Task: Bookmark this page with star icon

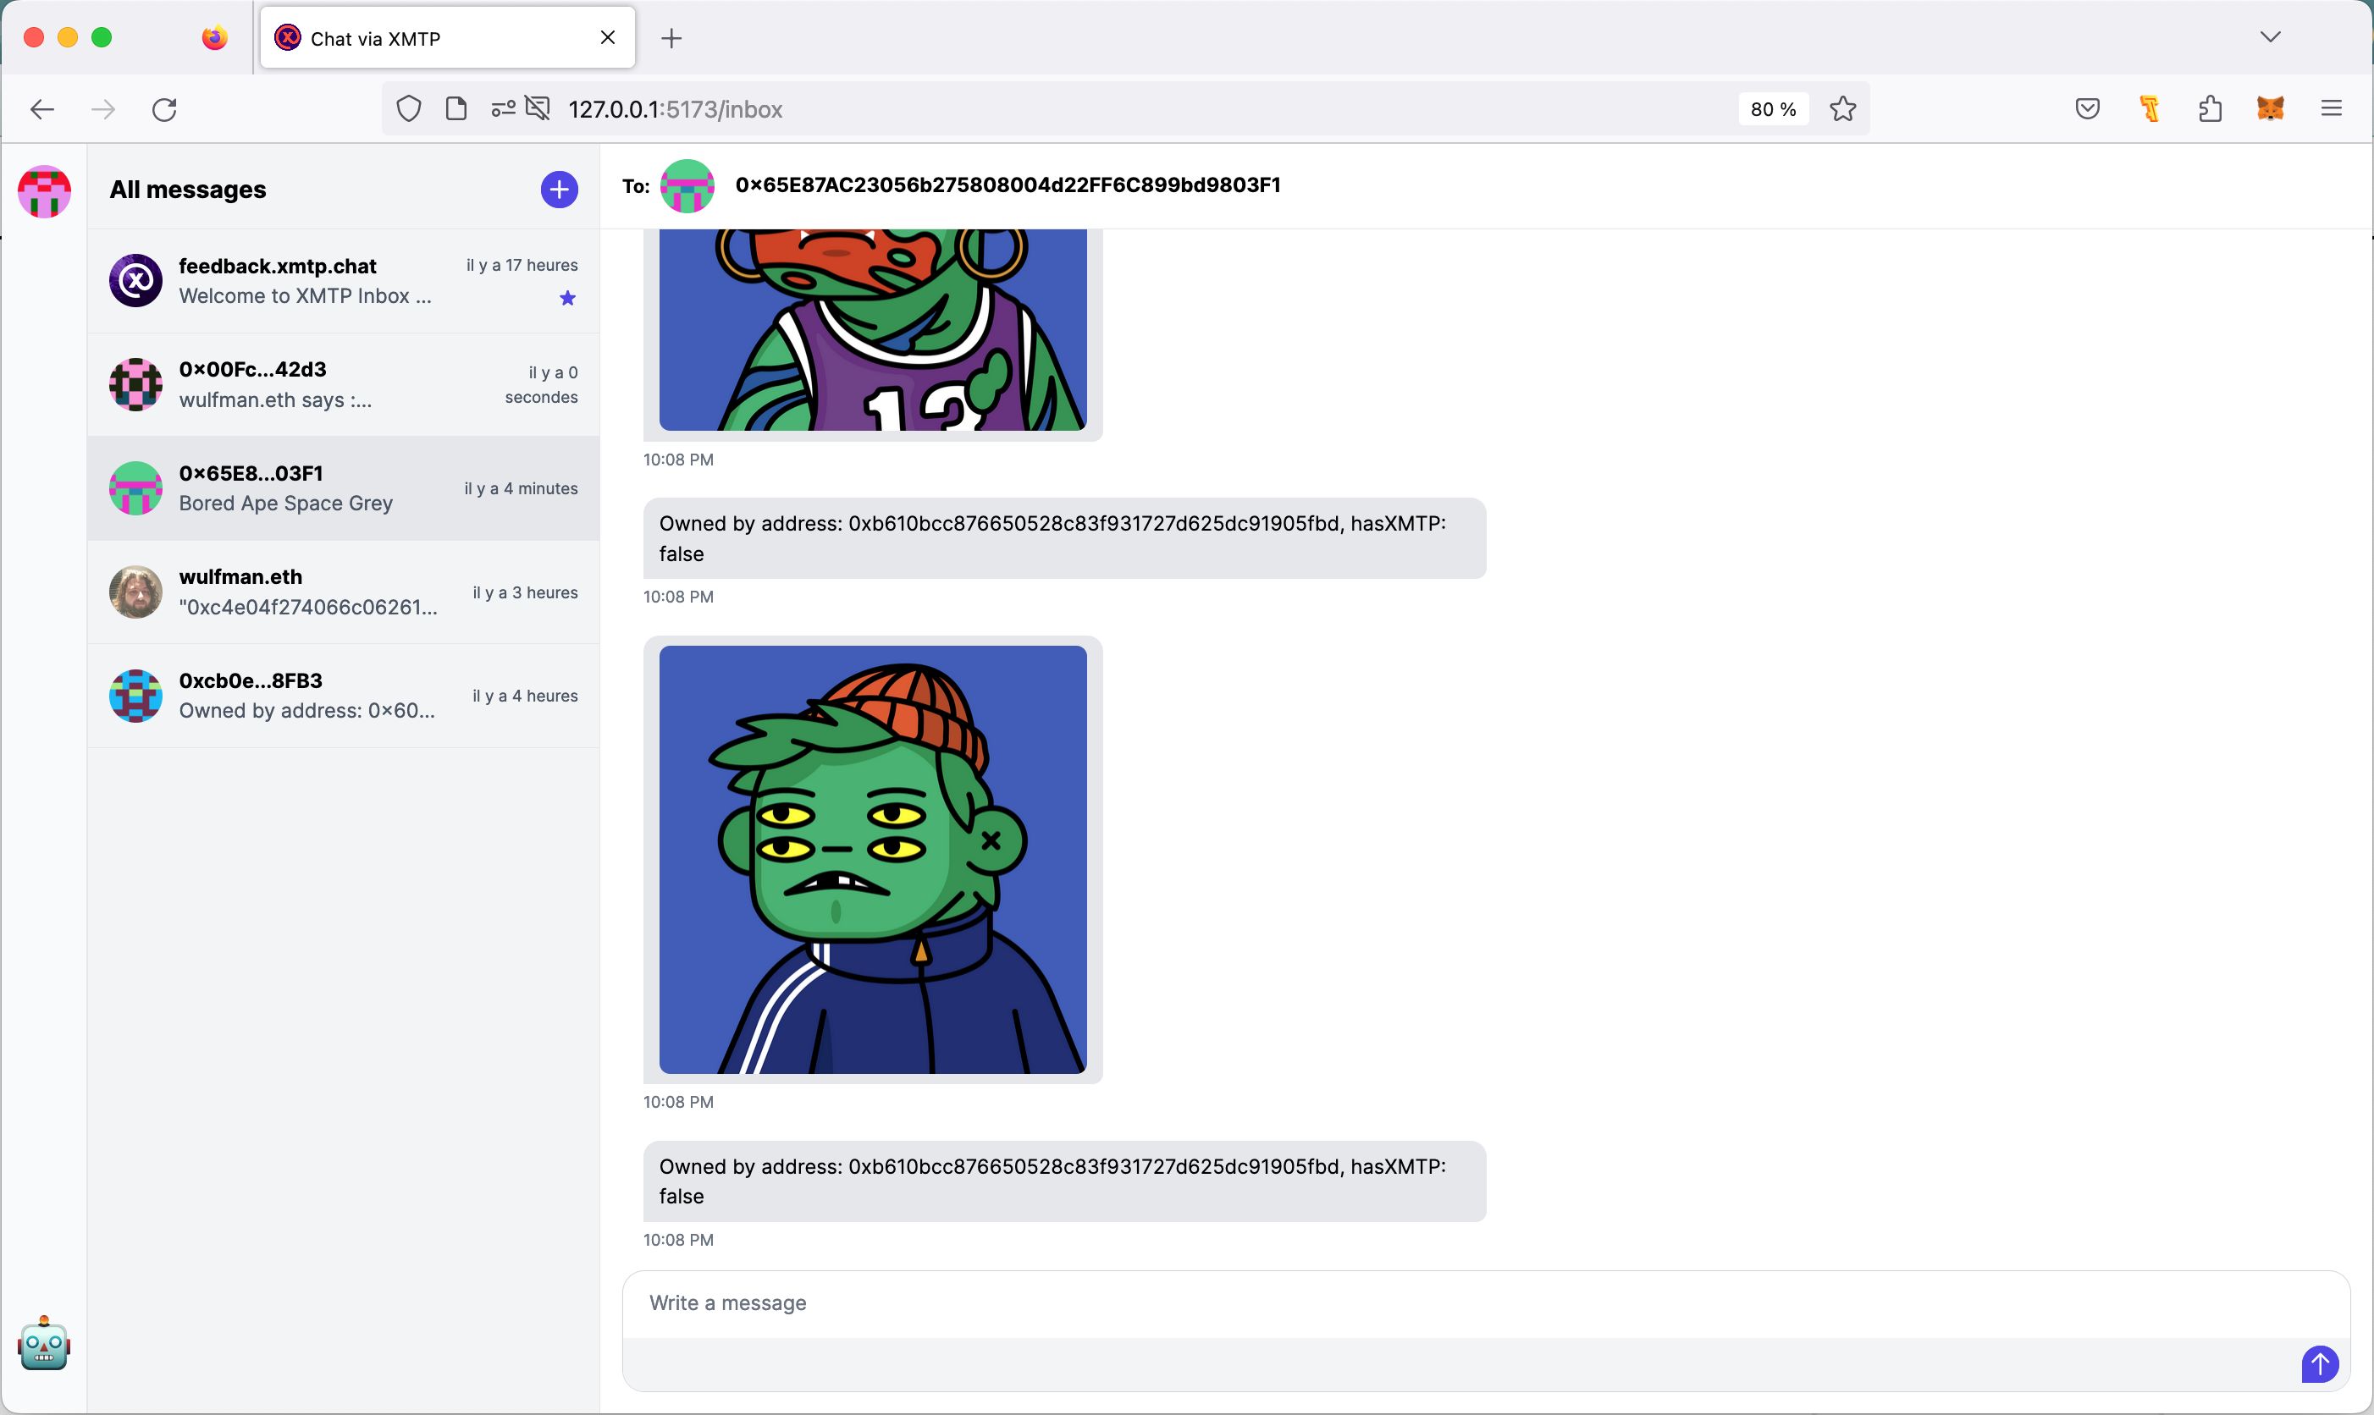Action: pyautogui.click(x=1843, y=110)
